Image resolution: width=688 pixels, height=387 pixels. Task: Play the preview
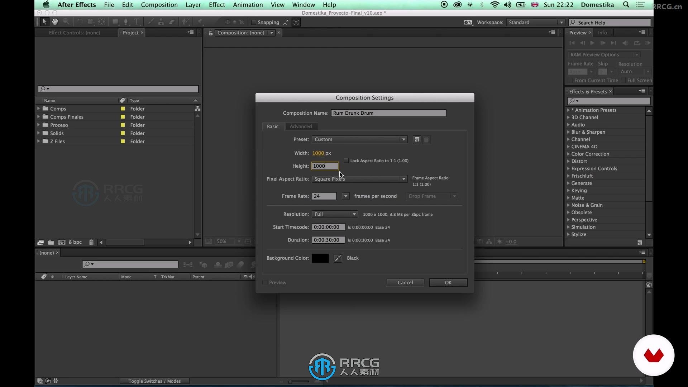coord(592,43)
